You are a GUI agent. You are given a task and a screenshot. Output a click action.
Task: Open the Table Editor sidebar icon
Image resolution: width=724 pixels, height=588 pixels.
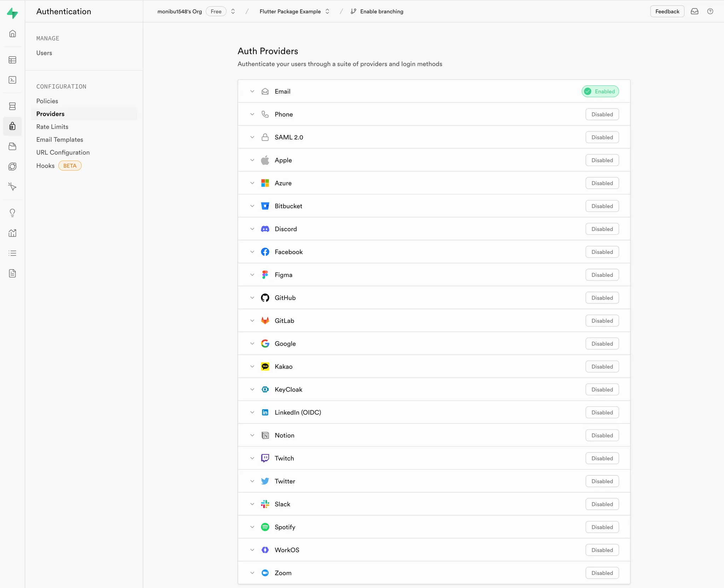pos(12,60)
